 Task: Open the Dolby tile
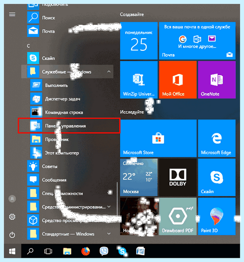tap(178, 177)
